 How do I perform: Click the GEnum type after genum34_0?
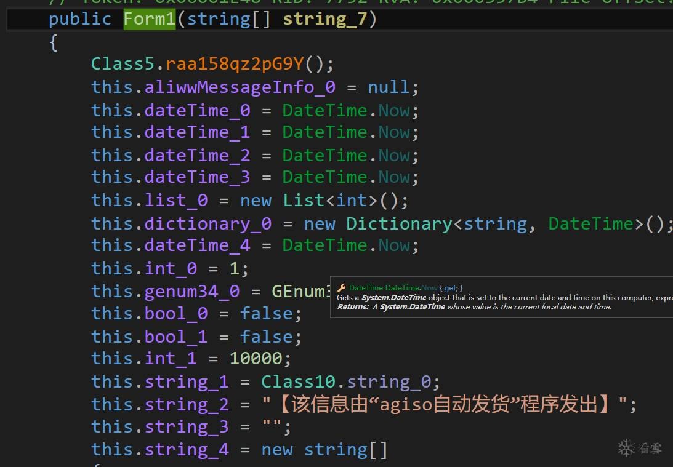(x=300, y=292)
